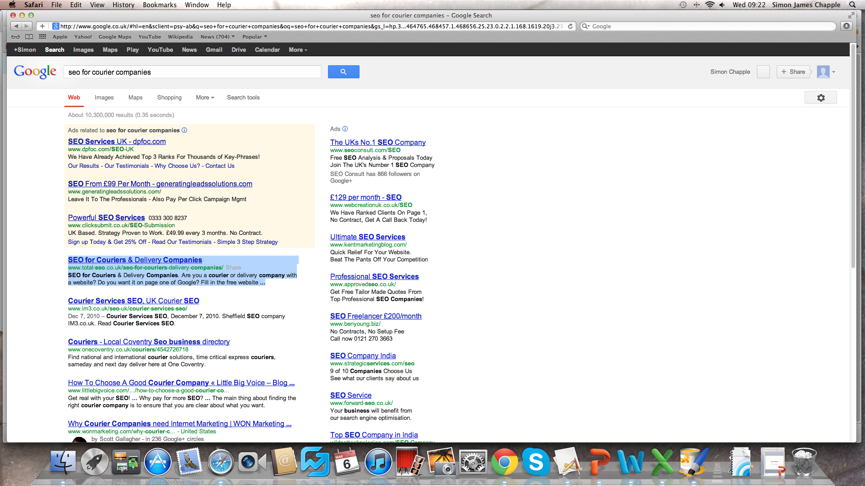865x486 pixels.
Task: Expand the More dropdown in black bar
Action: (x=298, y=50)
